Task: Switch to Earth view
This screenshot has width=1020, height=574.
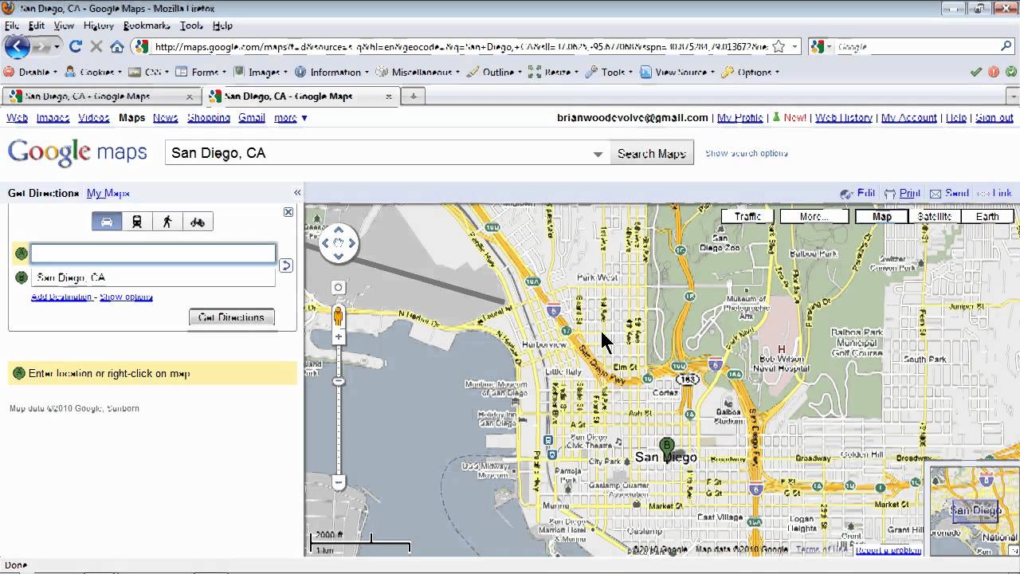Action: pos(987,216)
